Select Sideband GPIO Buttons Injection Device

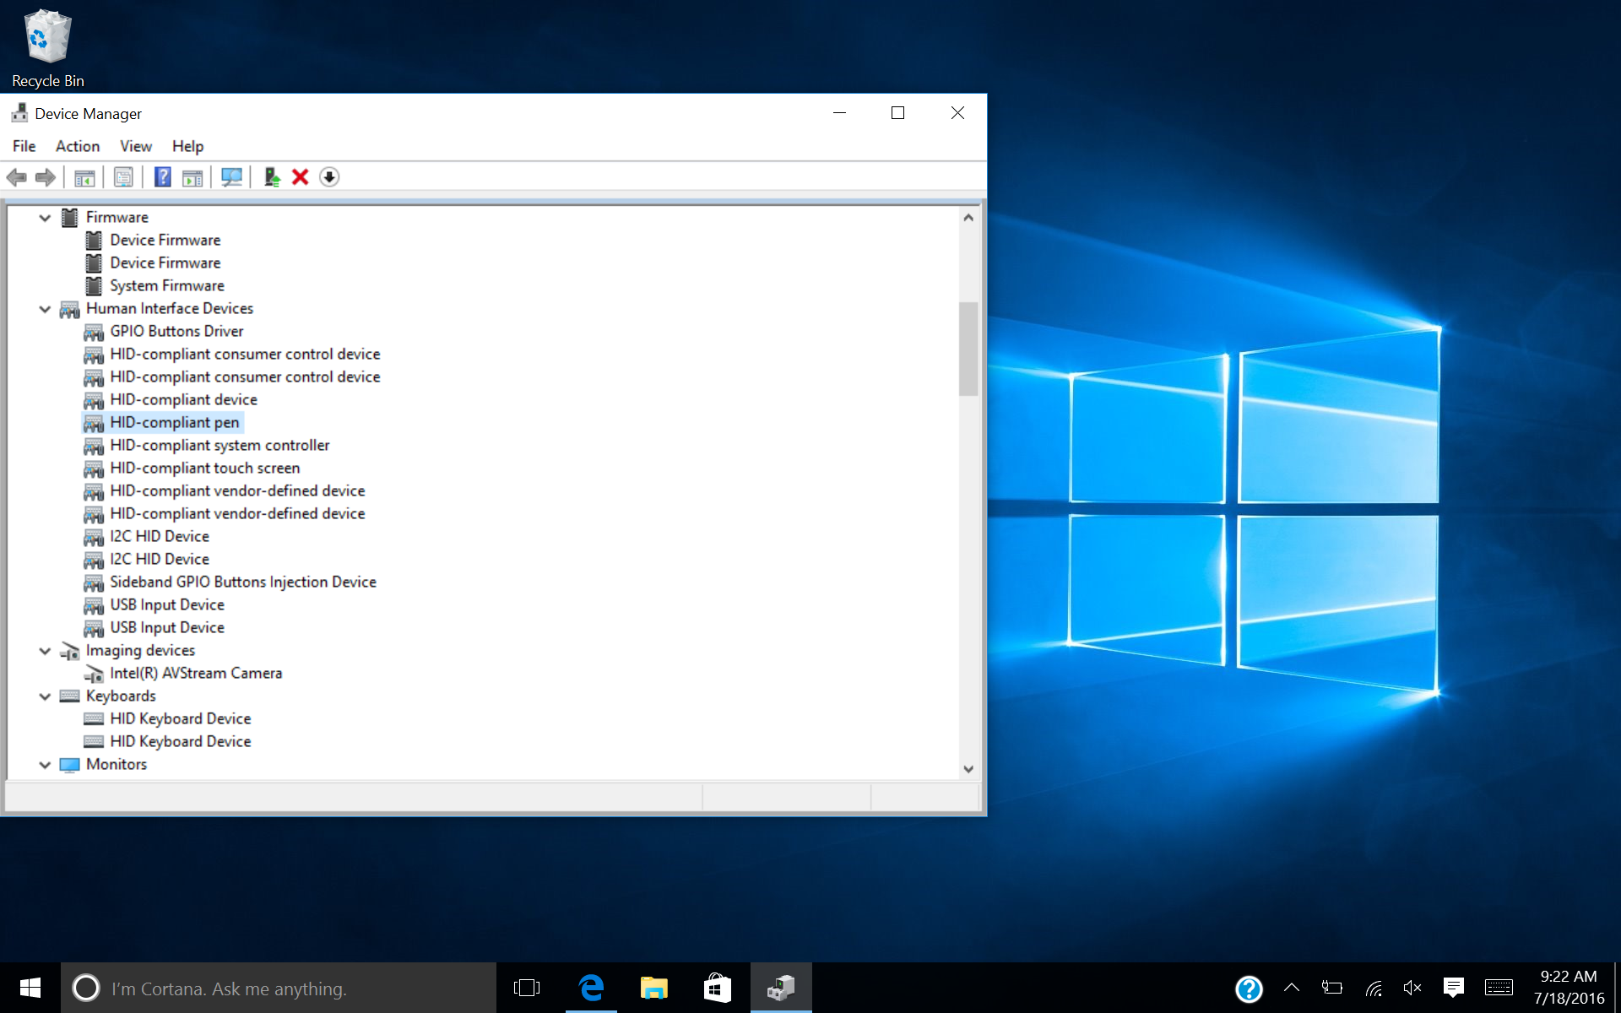click(243, 582)
